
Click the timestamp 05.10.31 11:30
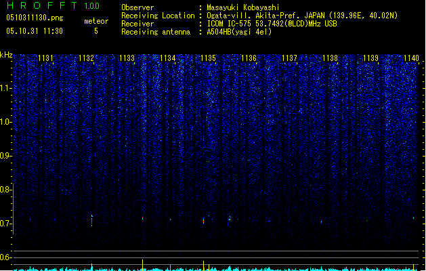[x=35, y=31]
